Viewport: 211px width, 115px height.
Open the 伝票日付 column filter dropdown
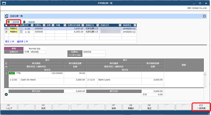tap(32, 25)
